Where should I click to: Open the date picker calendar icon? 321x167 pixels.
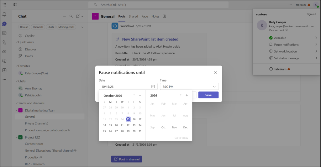pos(153,86)
